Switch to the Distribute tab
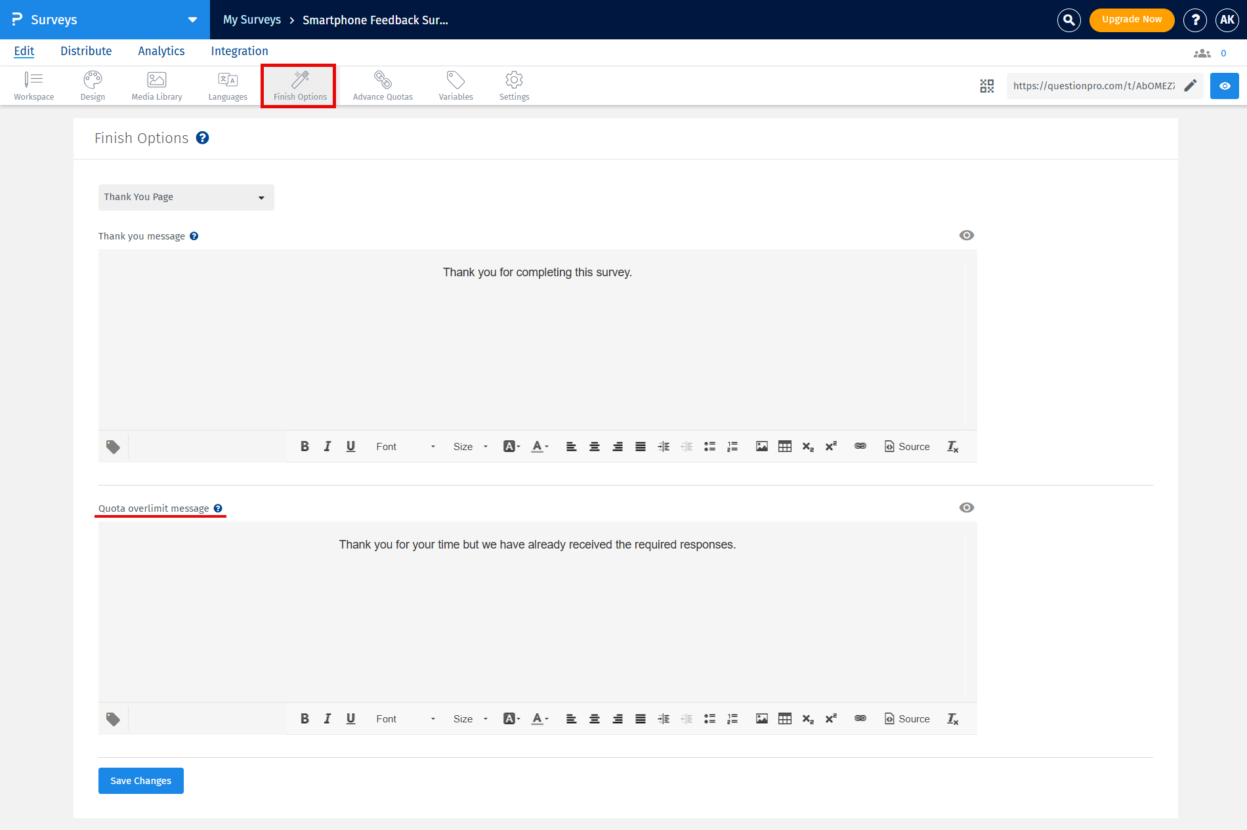Viewport: 1247px width, 830px height. tap(86, 51)
